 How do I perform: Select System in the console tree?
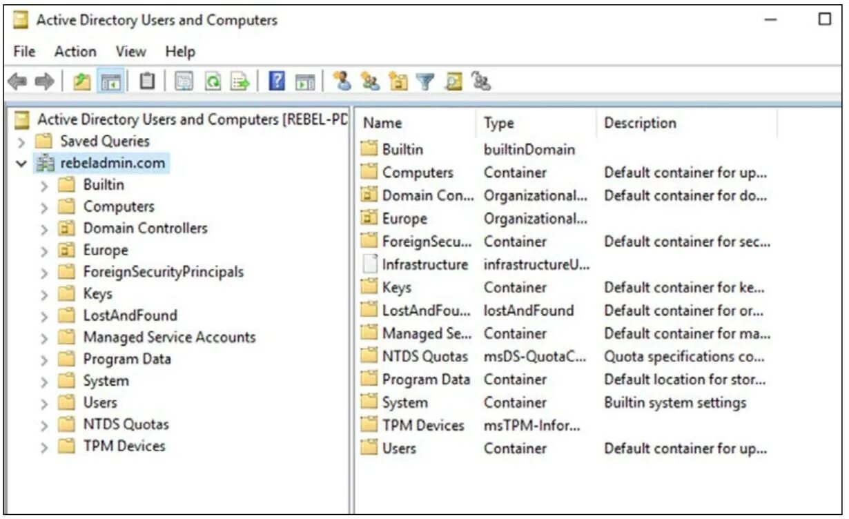(106, 381)
